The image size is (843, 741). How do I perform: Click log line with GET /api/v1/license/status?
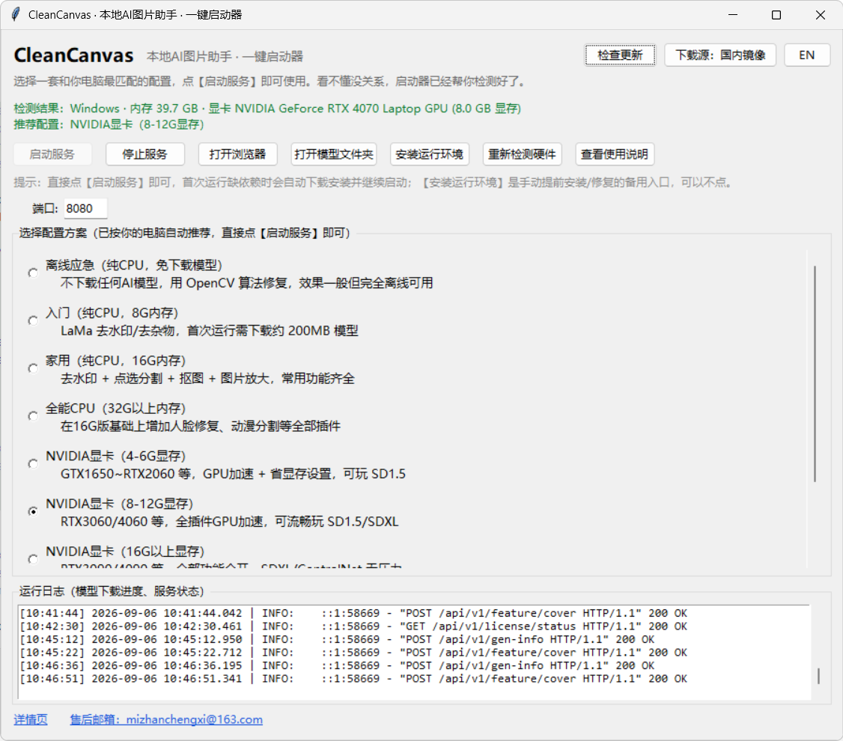[x=353, y=626]
